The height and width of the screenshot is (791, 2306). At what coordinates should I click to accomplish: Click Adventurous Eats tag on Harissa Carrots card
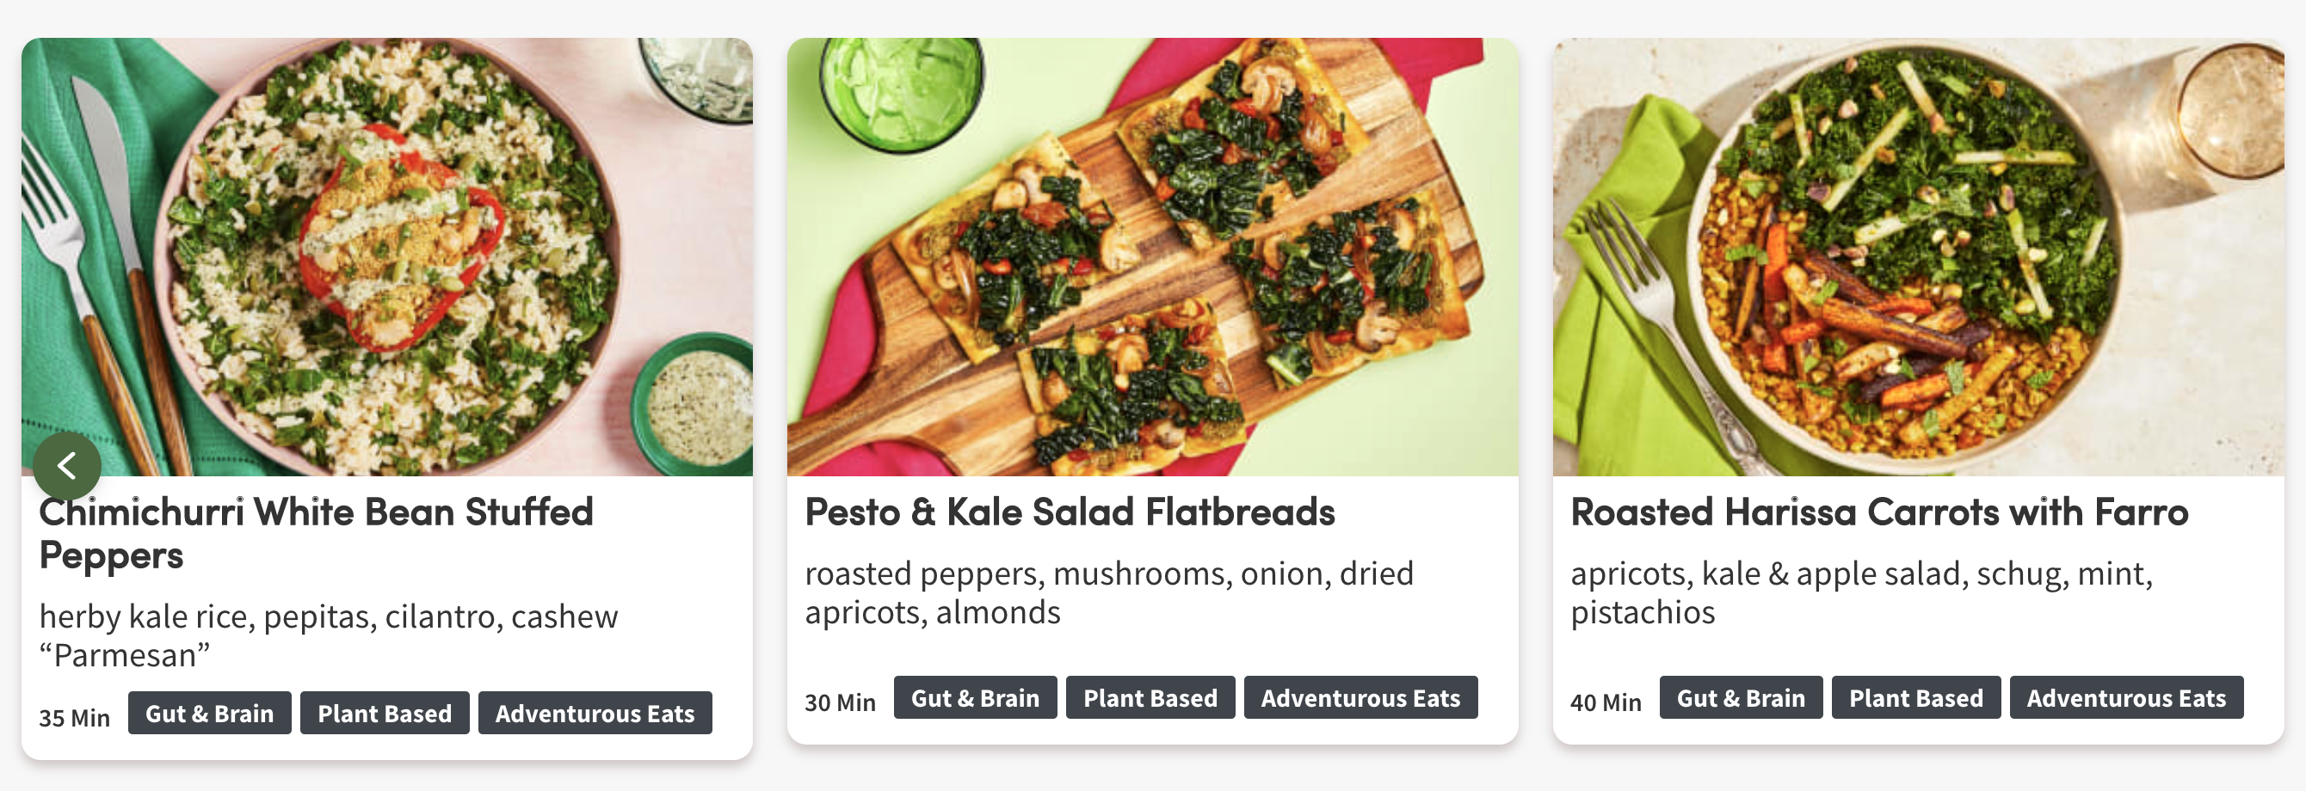[2127, 698]
